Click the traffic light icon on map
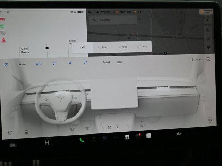This screenshot has width=222, height=166. [x=208, y=38]
